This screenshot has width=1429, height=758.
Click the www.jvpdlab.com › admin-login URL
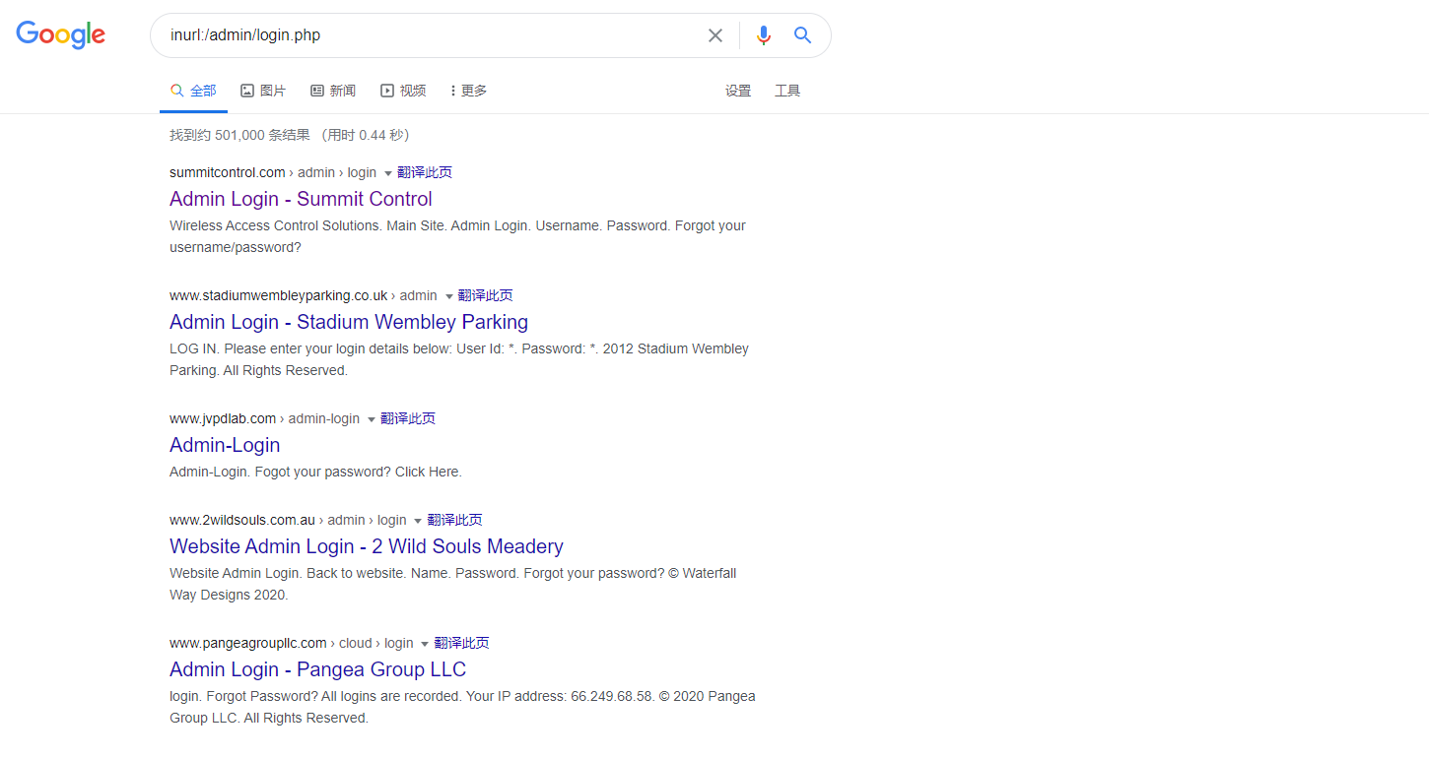pyautogui.click(x=265, y=418)
